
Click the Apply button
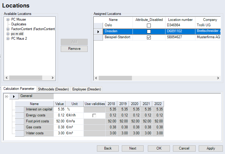[211, 148]
